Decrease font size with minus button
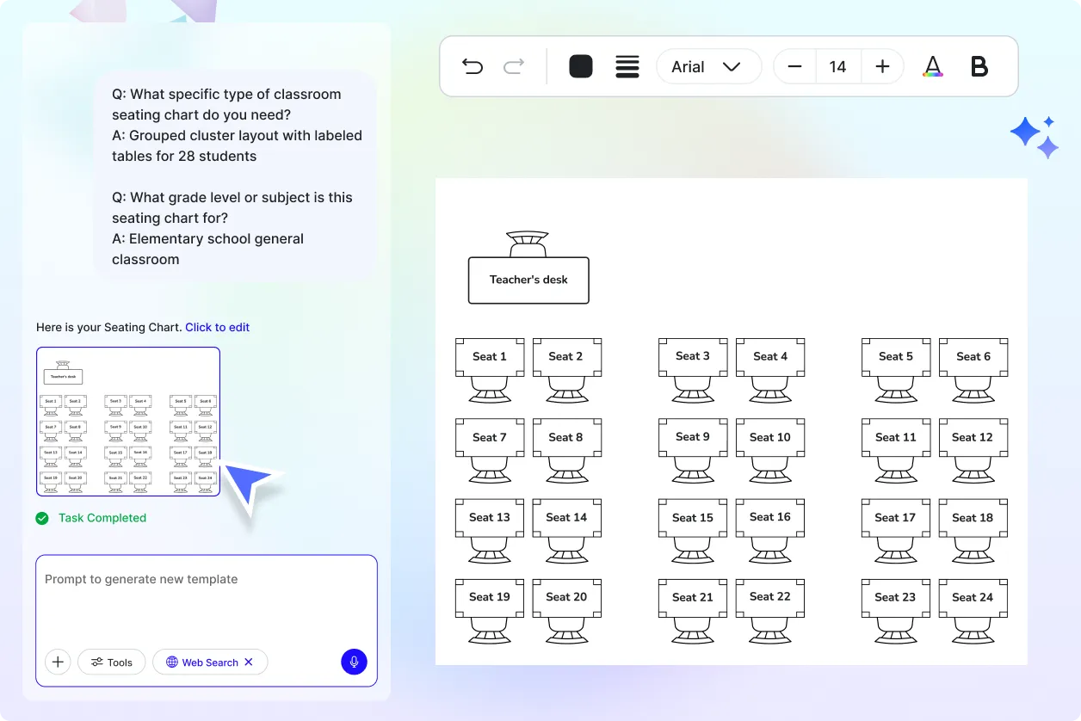Screen dimensions: 1081x721 coord(794,66)
